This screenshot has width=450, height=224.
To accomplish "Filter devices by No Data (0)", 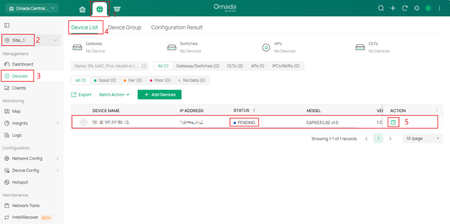I will (x=192, y=80).
